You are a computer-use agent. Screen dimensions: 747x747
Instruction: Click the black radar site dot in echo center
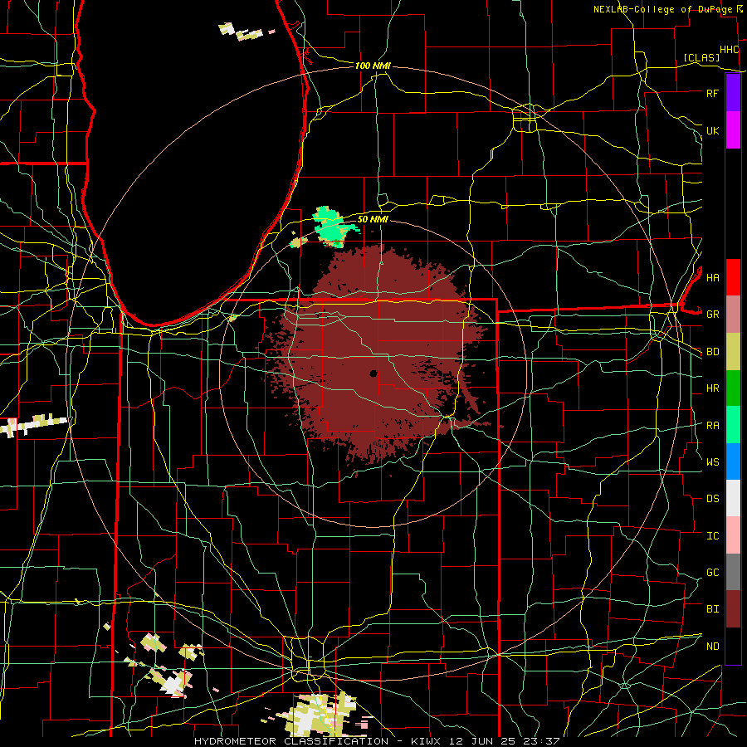373,373
